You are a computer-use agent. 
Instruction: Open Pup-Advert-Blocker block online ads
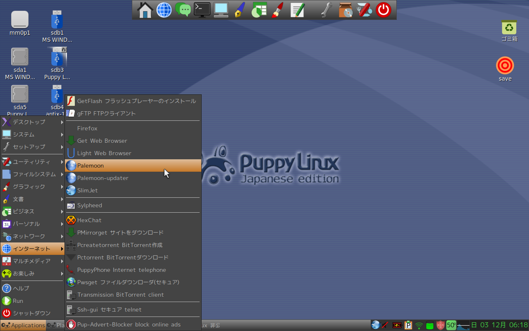click(133, 324)
